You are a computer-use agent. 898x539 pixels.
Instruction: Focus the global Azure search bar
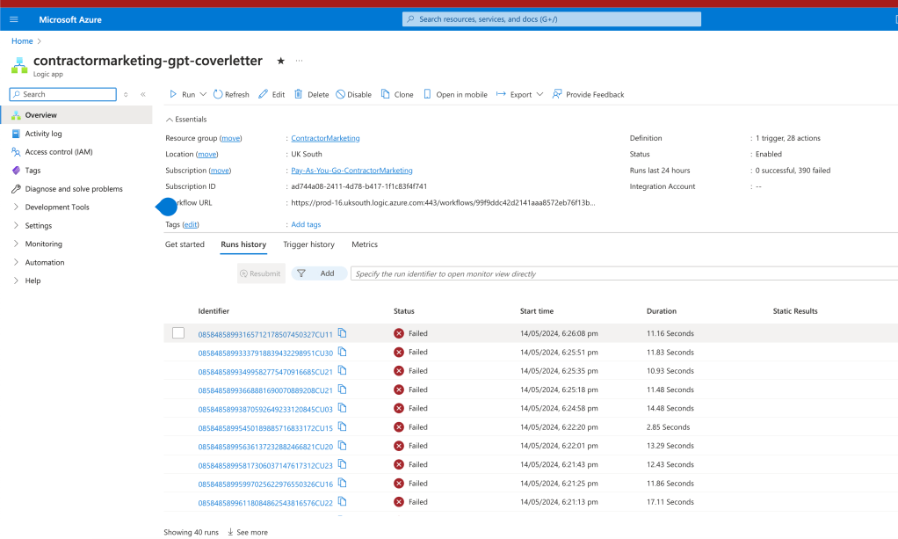552,19
